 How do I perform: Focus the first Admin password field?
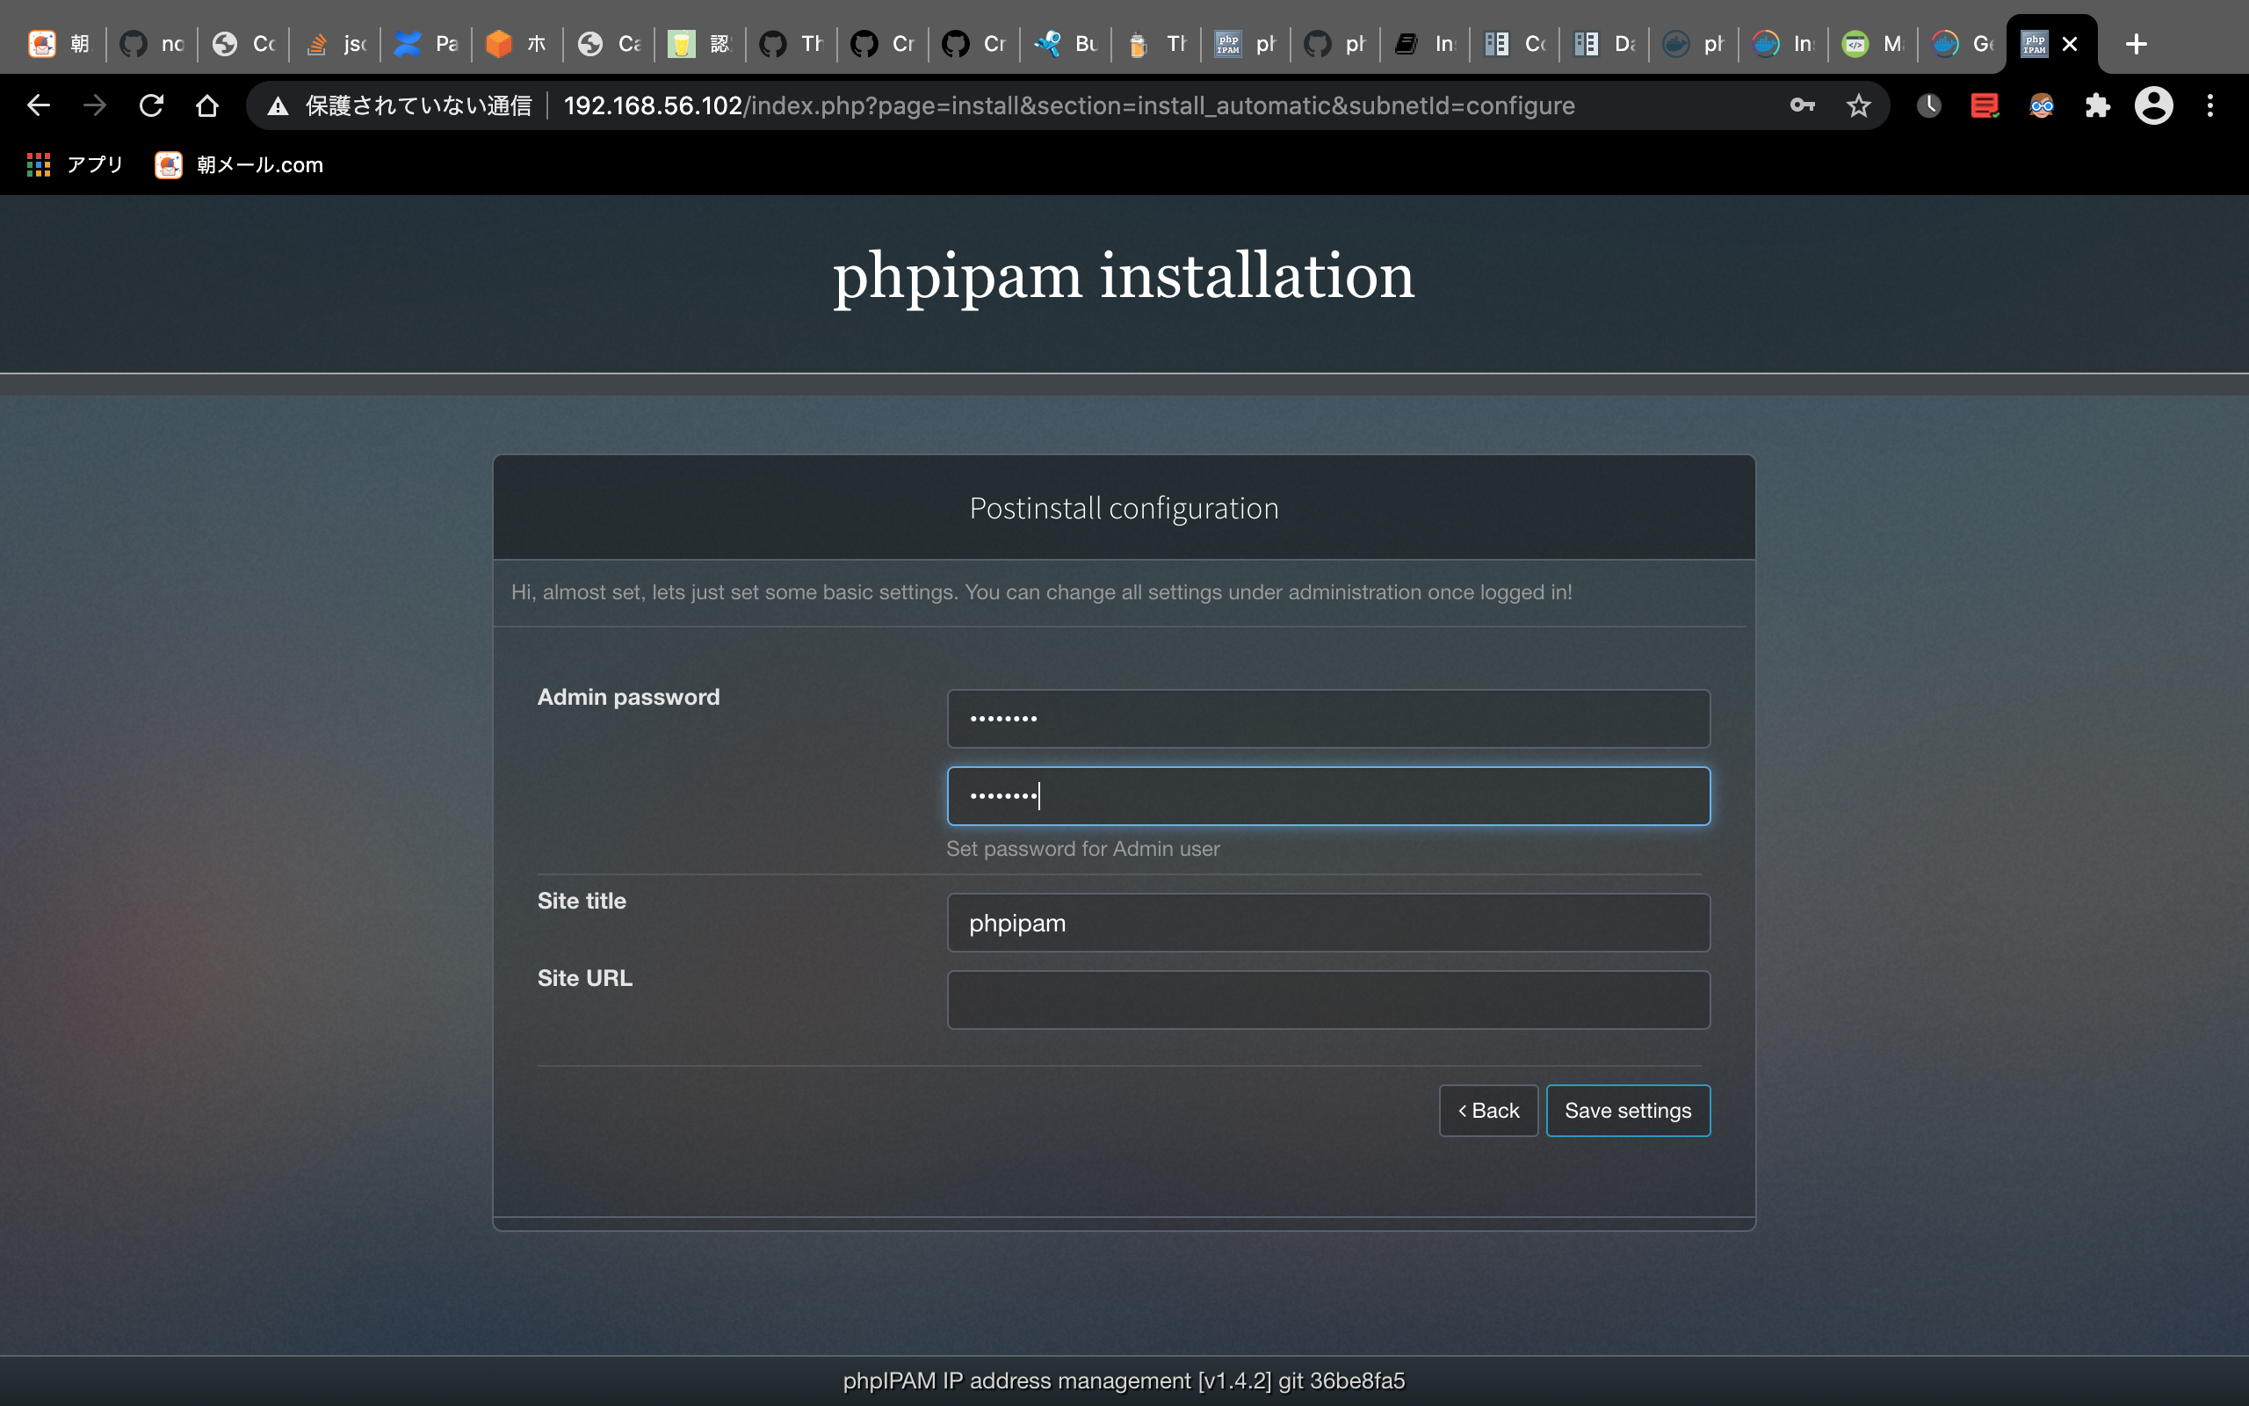pos(1328,718)
